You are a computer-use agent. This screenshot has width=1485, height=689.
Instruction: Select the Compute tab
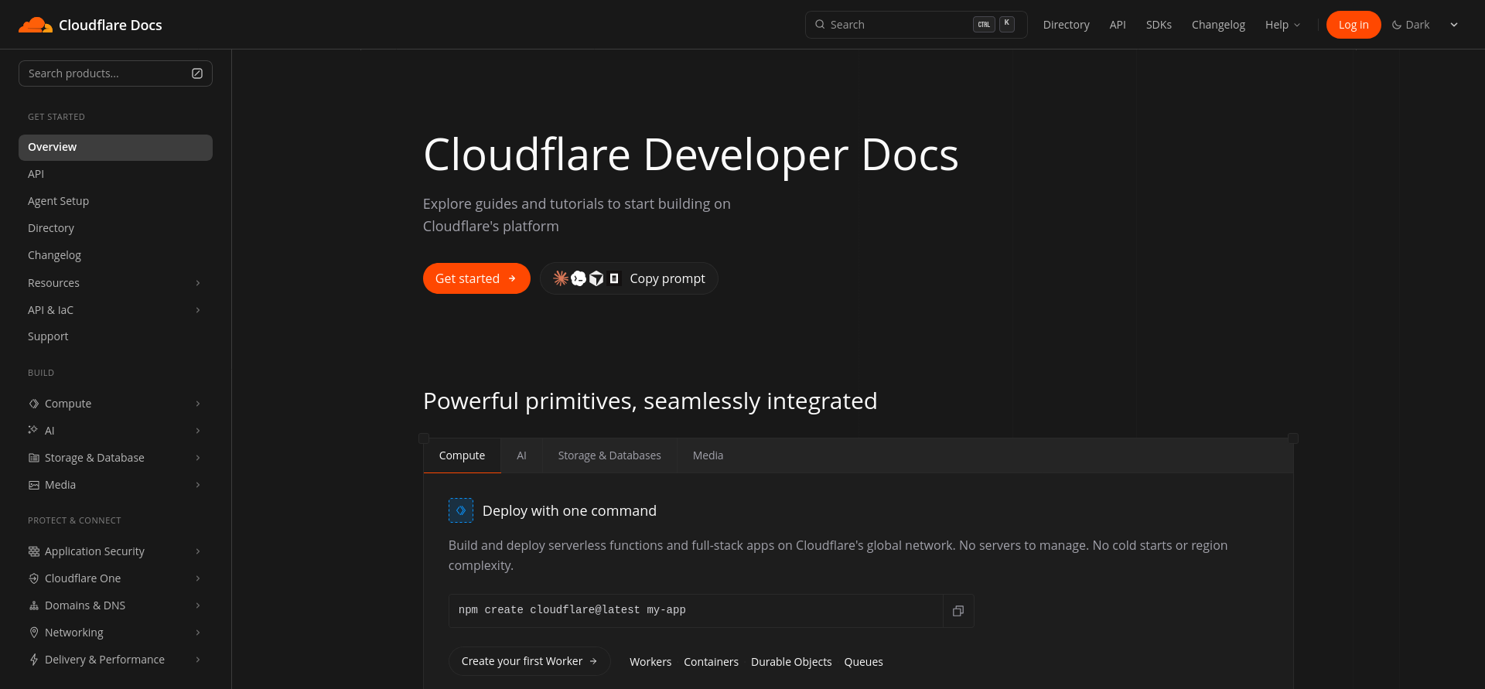463,455
